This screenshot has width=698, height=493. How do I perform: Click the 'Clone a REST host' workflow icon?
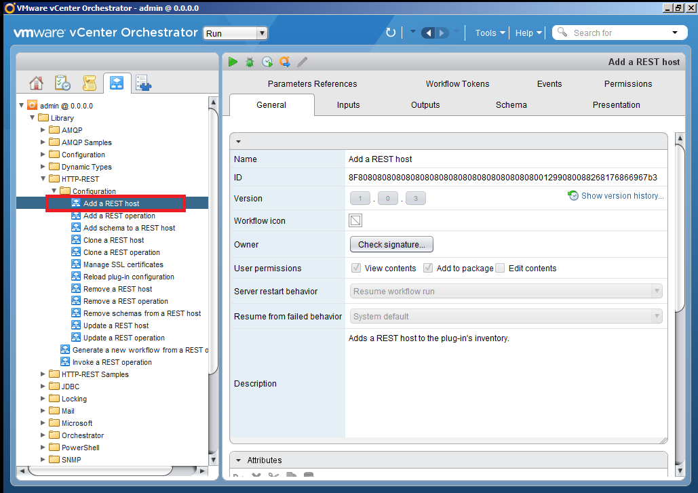(76, 240)
